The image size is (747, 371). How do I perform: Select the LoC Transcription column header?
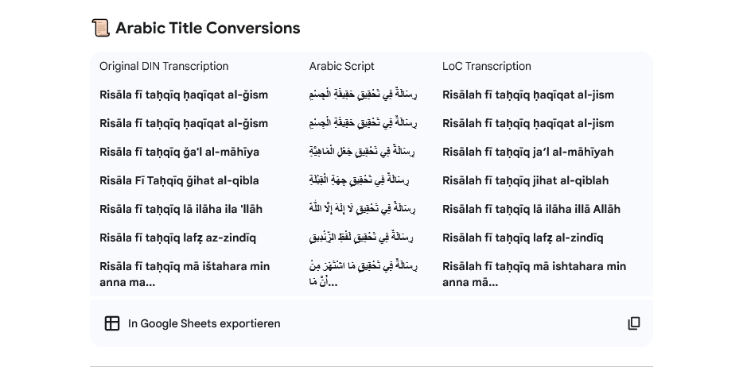(x=486, y=67)
